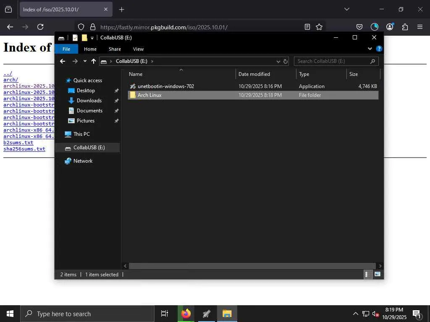Image resolution: width=430 pixels, height=322 pixels.
Task: Open Windows Start menu
Action: click(10, 314)
